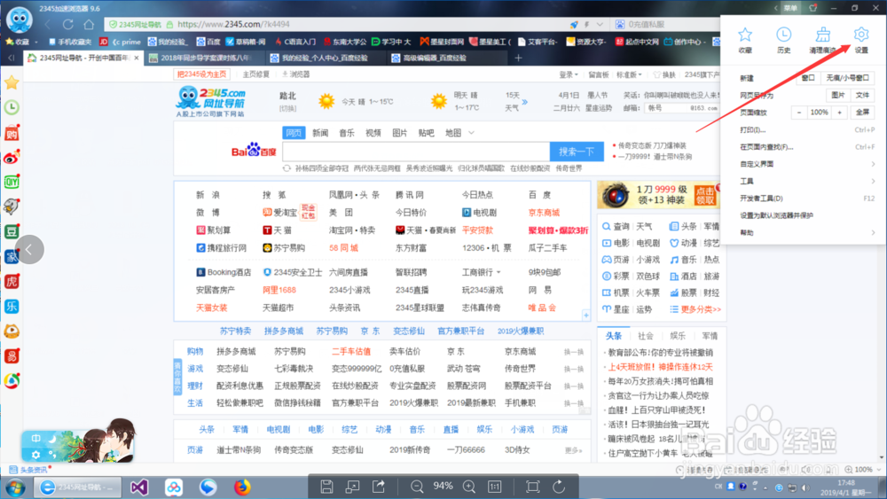
Task: Increase page zoom with plus button
Action: pyautogui.click(x=839, y=112)
